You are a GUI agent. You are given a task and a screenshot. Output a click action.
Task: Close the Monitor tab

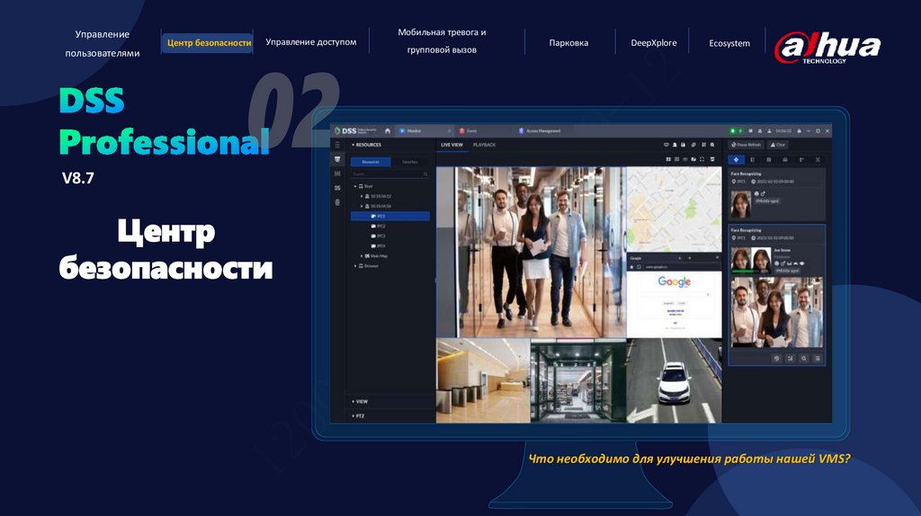pos(450,131)
